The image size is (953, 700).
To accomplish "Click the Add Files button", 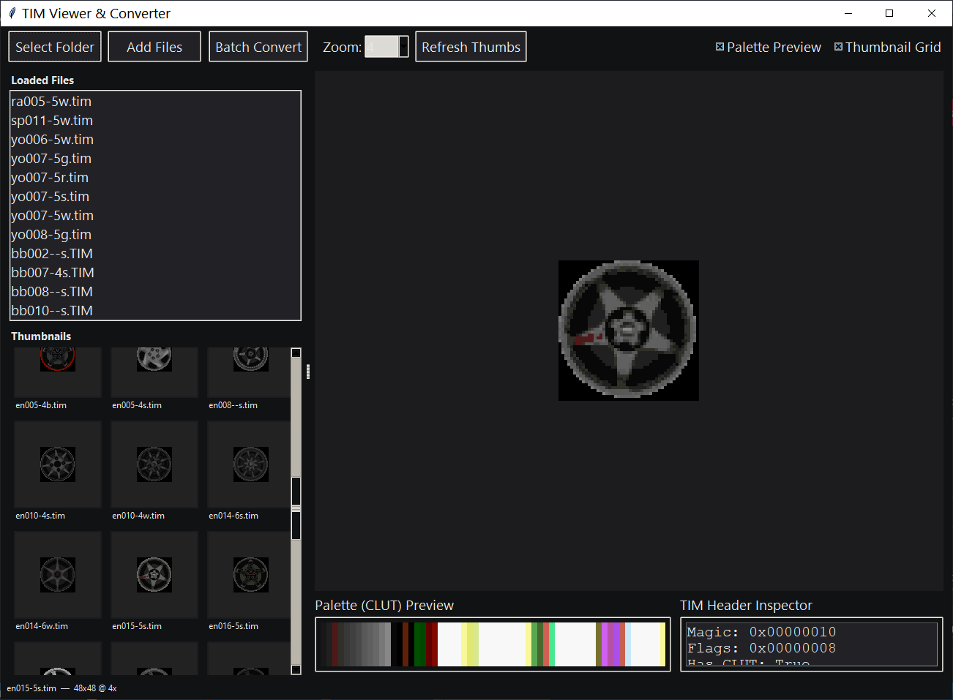I will click(154, 47).
